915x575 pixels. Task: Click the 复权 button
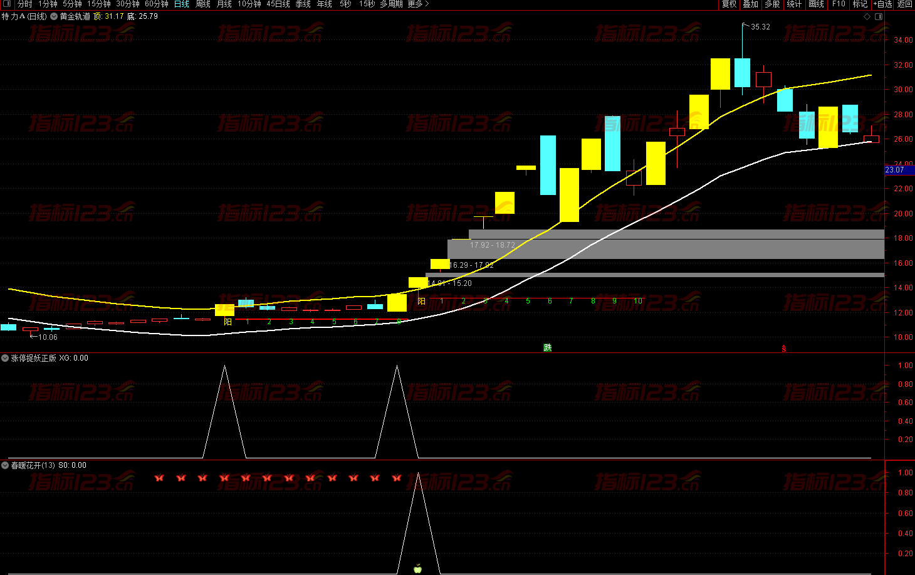(x=729, y=4)
